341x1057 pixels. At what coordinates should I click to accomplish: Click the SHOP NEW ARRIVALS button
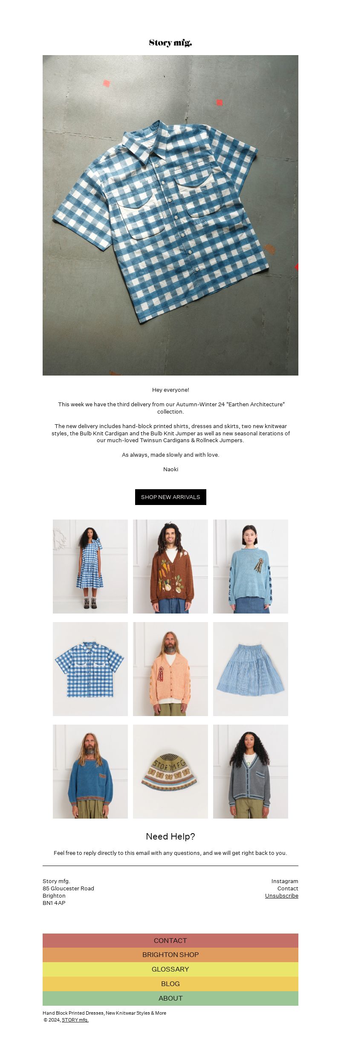click(x=170, y=497)
